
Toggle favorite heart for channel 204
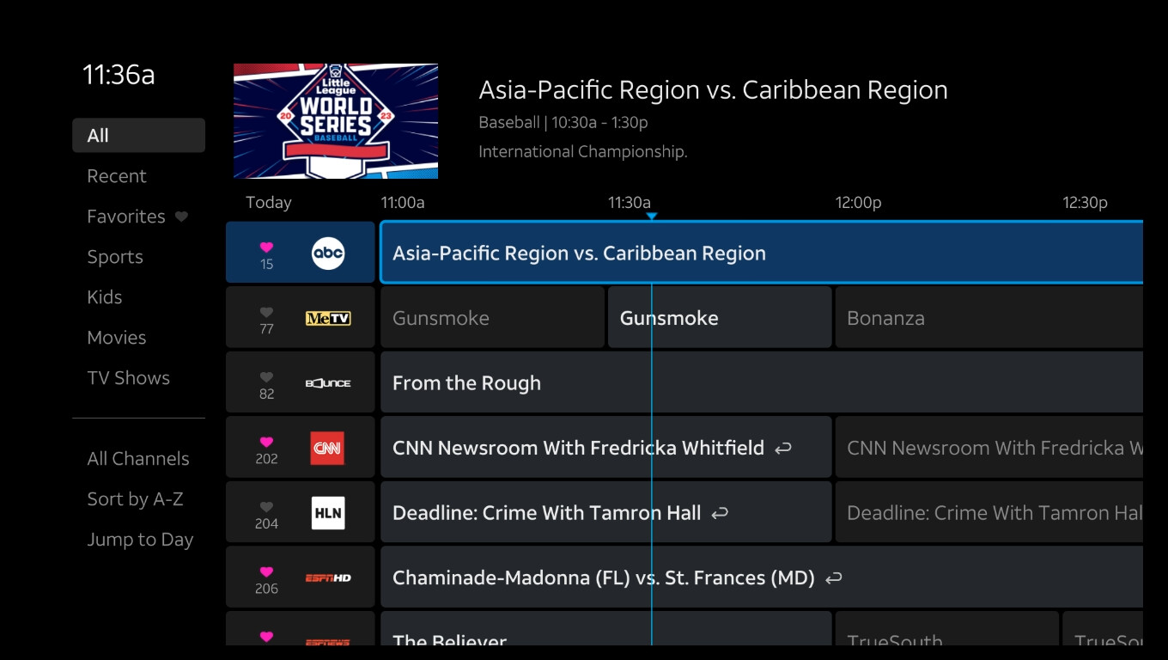[x=266, y=507]
